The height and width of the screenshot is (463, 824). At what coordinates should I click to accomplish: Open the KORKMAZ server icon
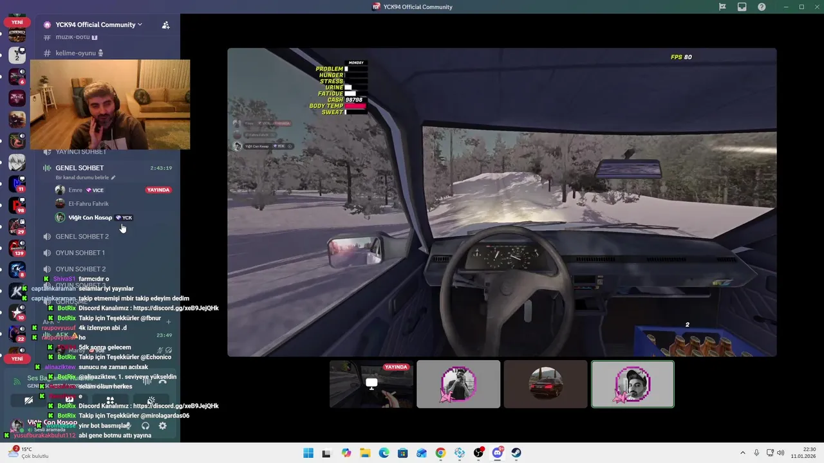click(17, 35)
